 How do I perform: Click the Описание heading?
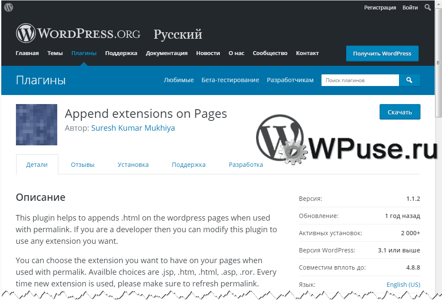pos(40,197)
